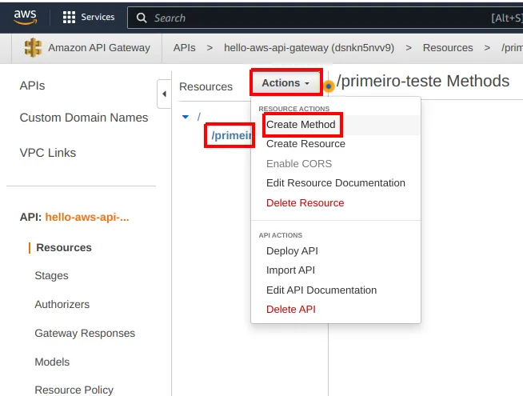The height and width of the screenshot is (396, 523).
Task: Choose Deploy API from the menu
Action: [x=292, y=251]
